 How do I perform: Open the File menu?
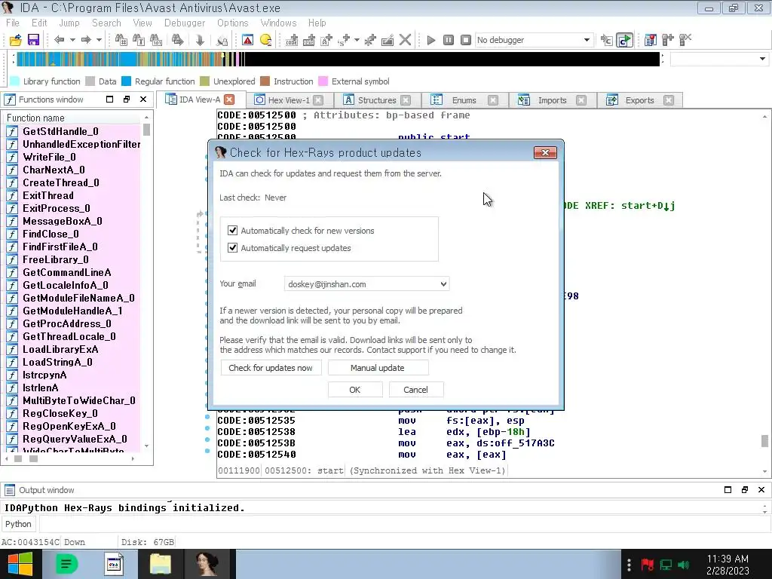click(13, 23)
